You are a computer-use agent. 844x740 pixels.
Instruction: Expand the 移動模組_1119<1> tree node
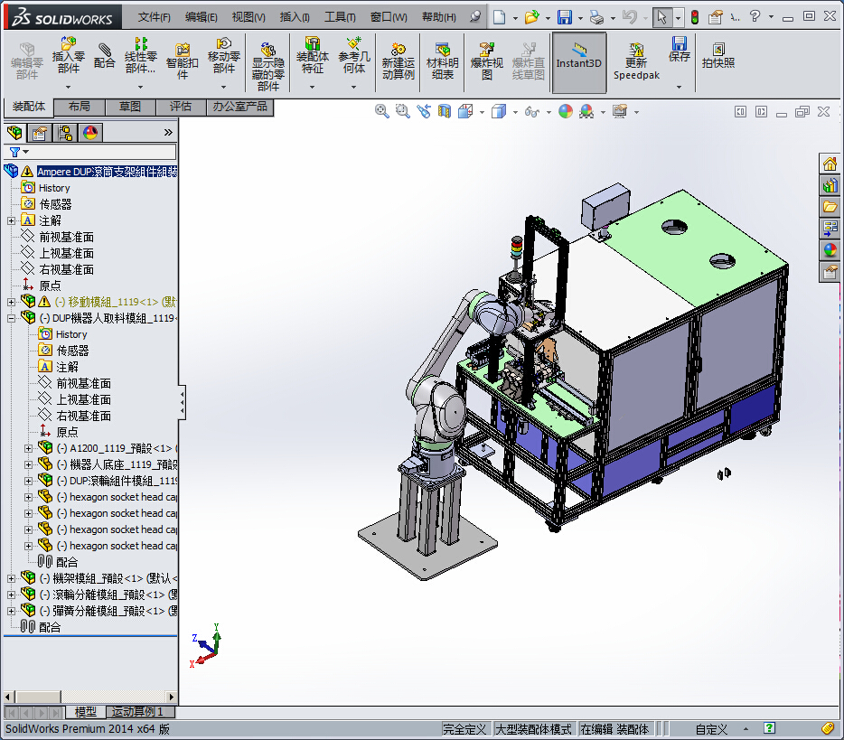click(x=11, y=302)
